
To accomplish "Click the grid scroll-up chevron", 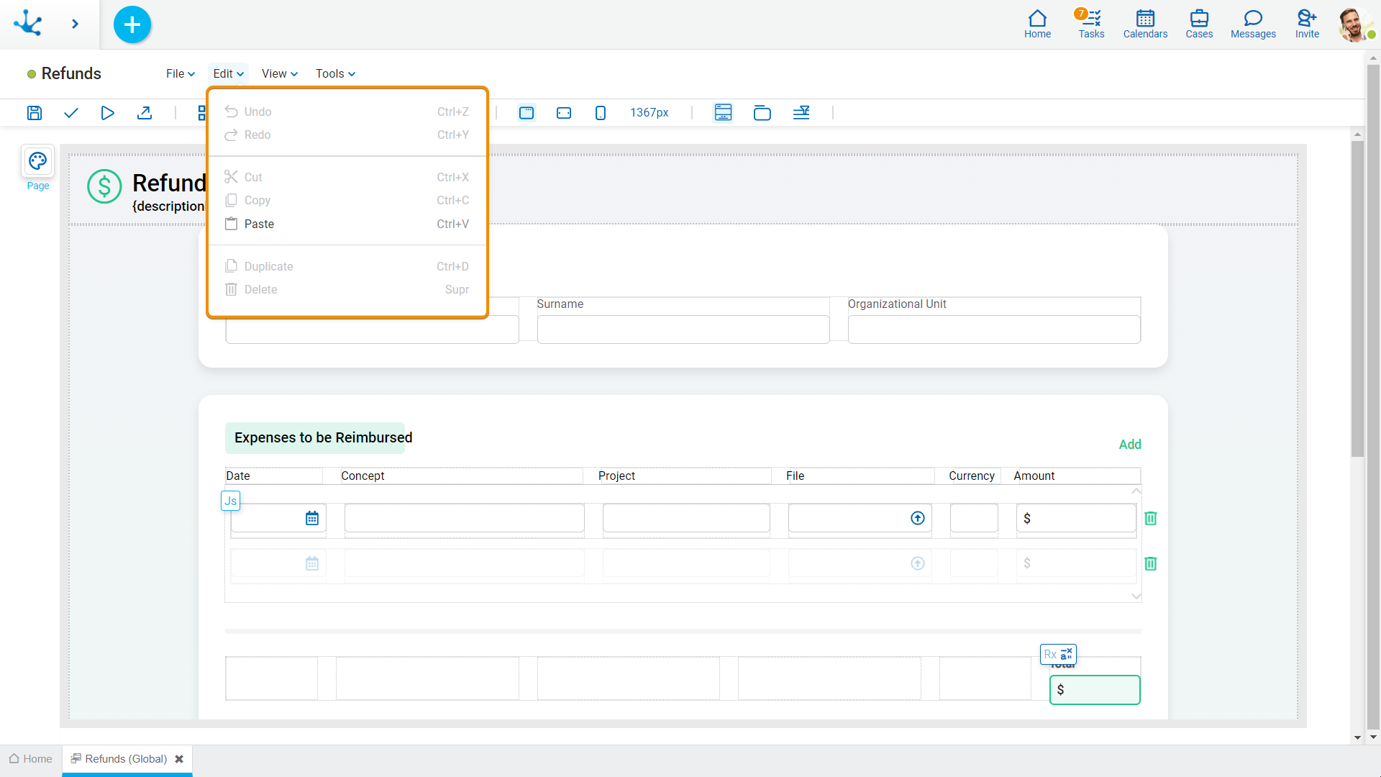I will tap(1136, 491).
